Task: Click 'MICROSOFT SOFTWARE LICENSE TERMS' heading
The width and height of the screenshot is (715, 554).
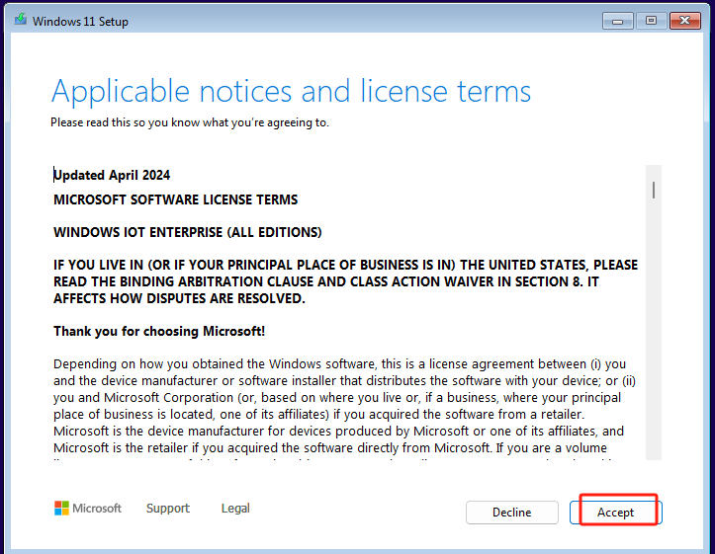Action: click(176, 199)
